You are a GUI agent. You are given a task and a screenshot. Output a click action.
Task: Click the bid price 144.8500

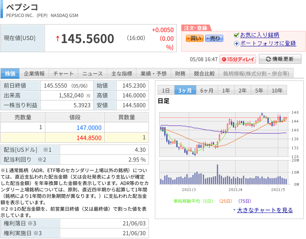89,138
